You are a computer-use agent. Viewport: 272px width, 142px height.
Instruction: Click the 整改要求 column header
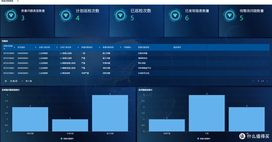coord(190,47)
